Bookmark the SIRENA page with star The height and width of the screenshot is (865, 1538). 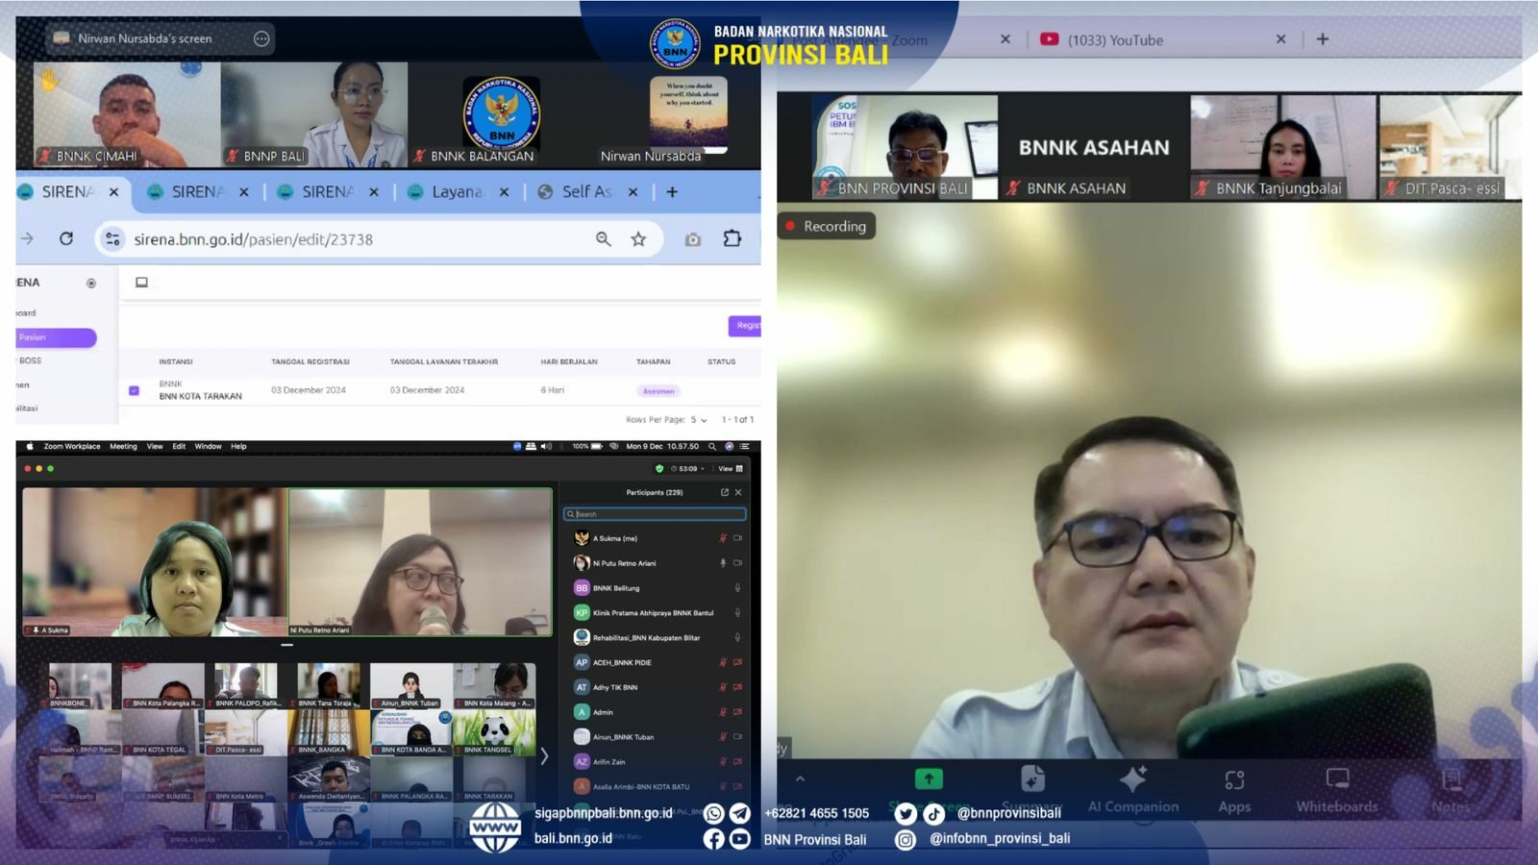click(638, 238)
